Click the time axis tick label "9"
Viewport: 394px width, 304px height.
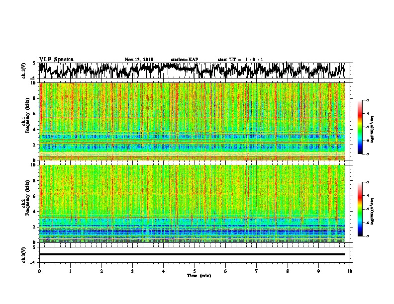[x=318, y=271]
